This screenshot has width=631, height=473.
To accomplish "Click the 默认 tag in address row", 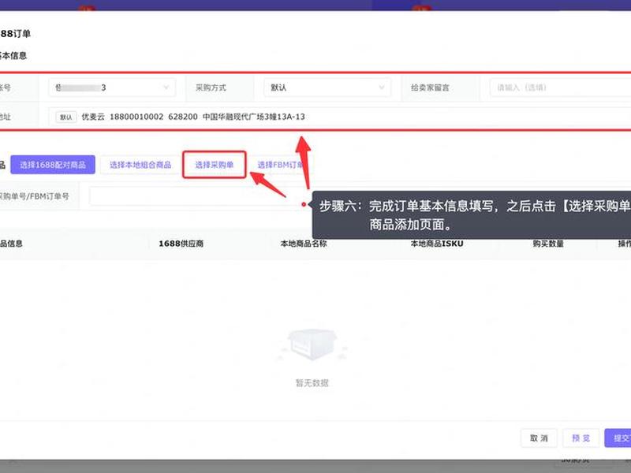I will (x=66, y=117).
